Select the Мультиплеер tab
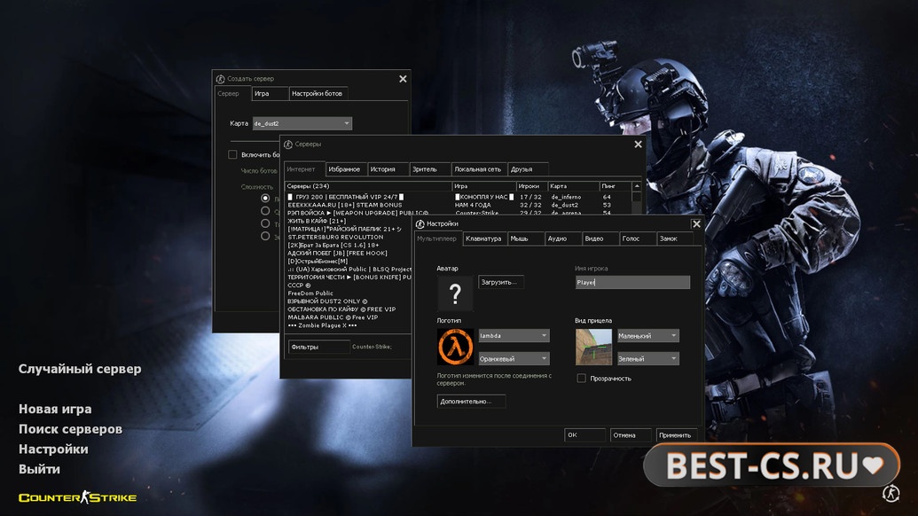918x516 pixels. tap(437, 238)
